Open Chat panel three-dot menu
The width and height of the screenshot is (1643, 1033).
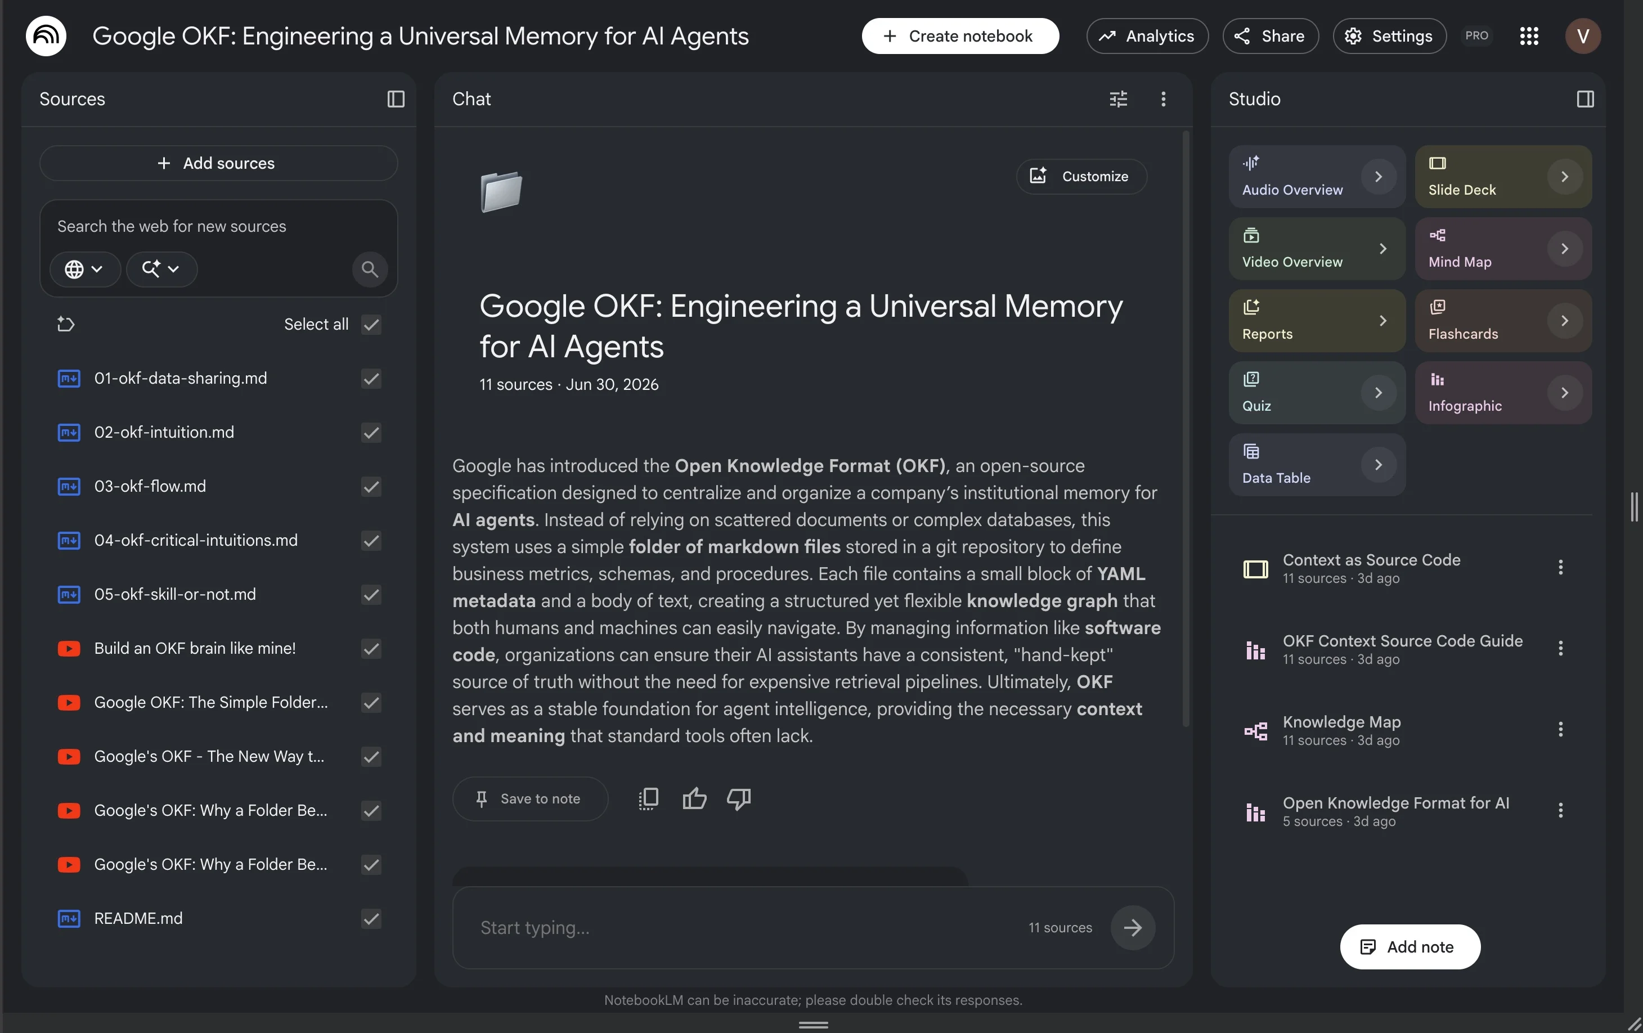click(1164, 99)
